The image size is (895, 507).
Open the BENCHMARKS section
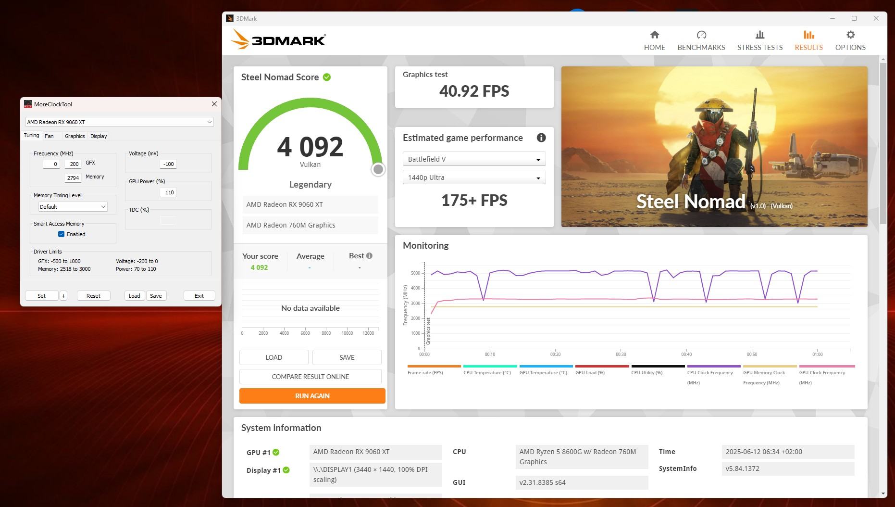pos(701,40)
